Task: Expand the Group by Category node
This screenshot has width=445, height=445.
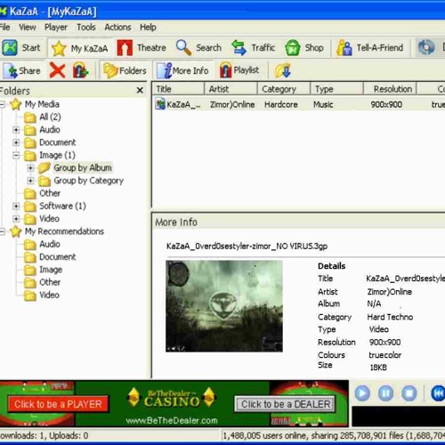Action: 30,181
